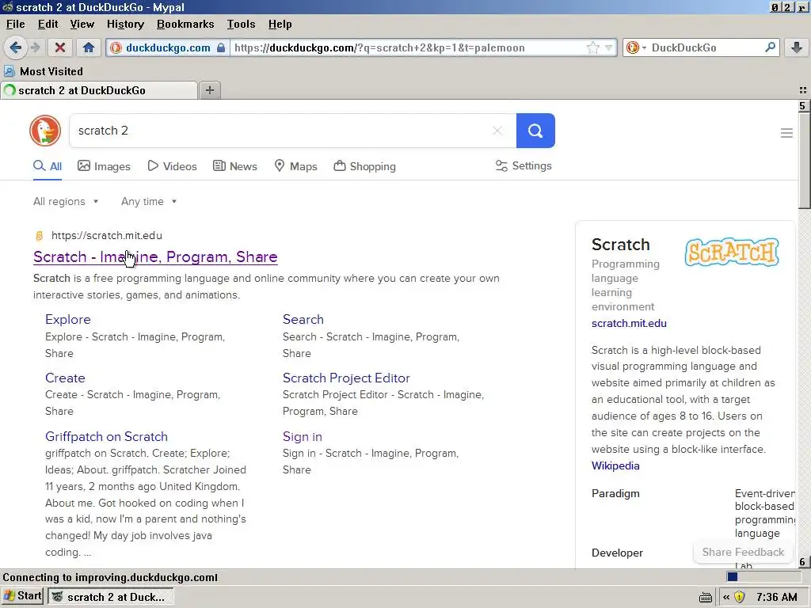Select the All results tab
The image size is (811, 608).
pyautogui.click(x=48, y=166)
